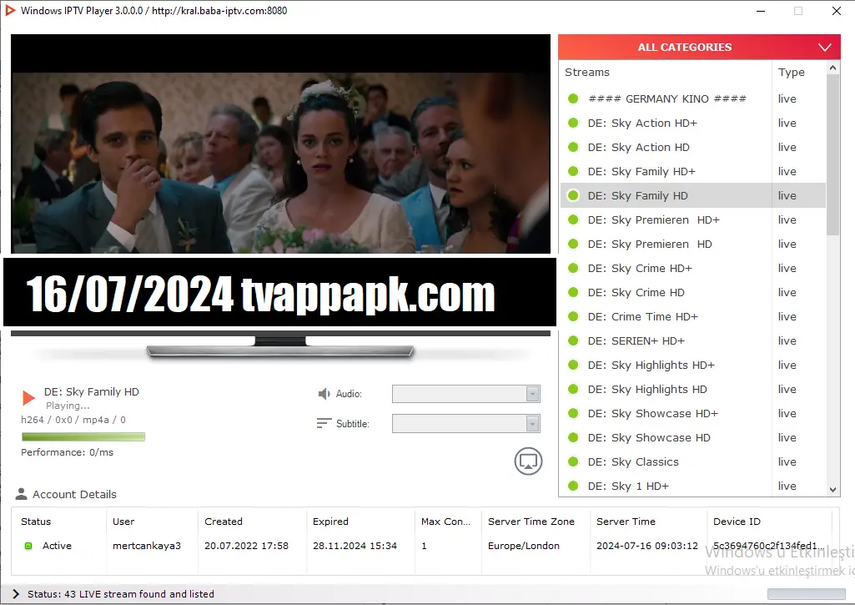Click green dot beside DE: Sky Classics
The image size is (855, 605).
pyautogui.click(x=573, y=461)
